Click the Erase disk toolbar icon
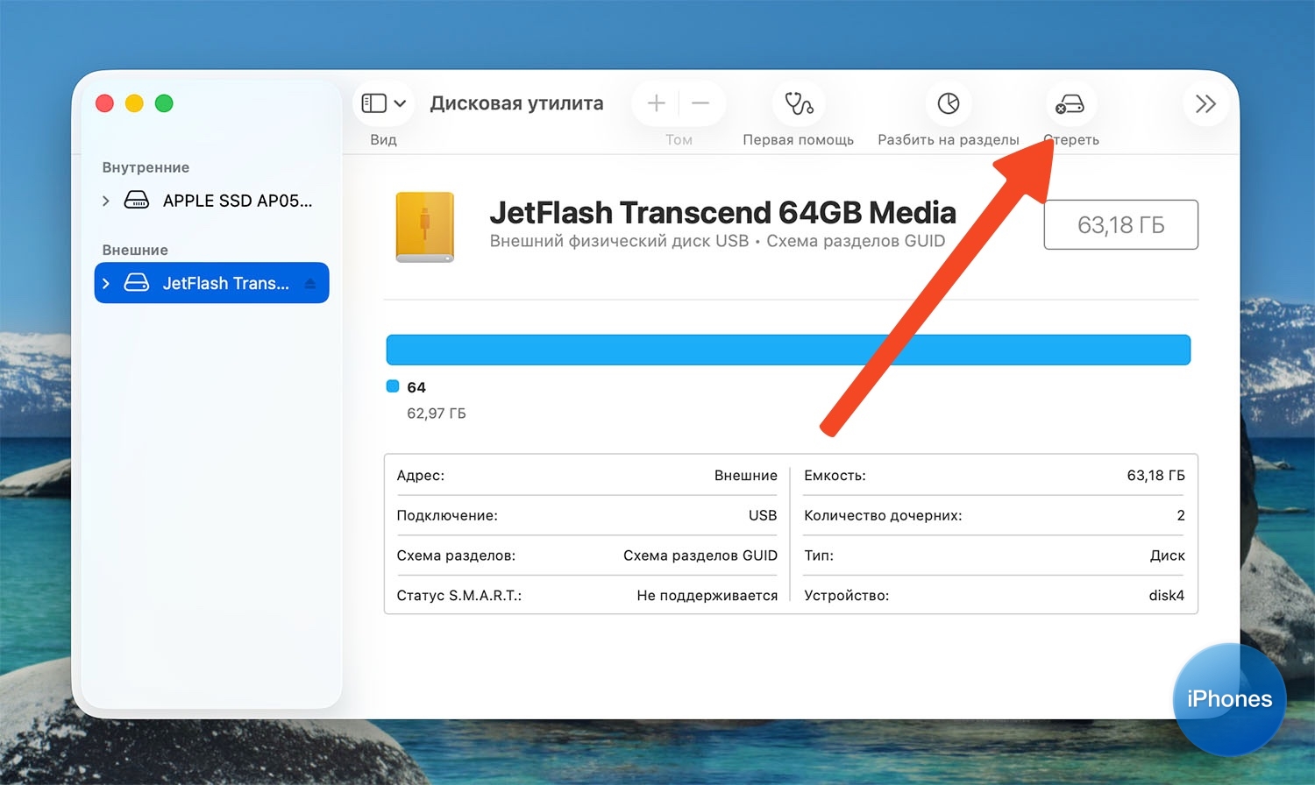The width and height of the screenshot is (1315, 785). pos(1070,104)
